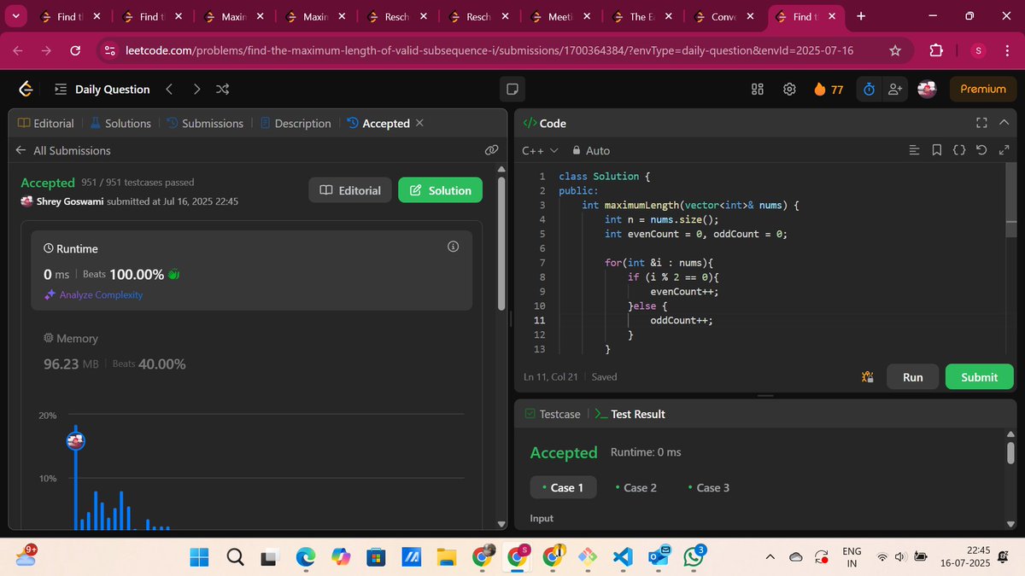Image resolution: width=1025 pixels, height=576 pixels.
Task: Reset the code to default
Action: 981,150
